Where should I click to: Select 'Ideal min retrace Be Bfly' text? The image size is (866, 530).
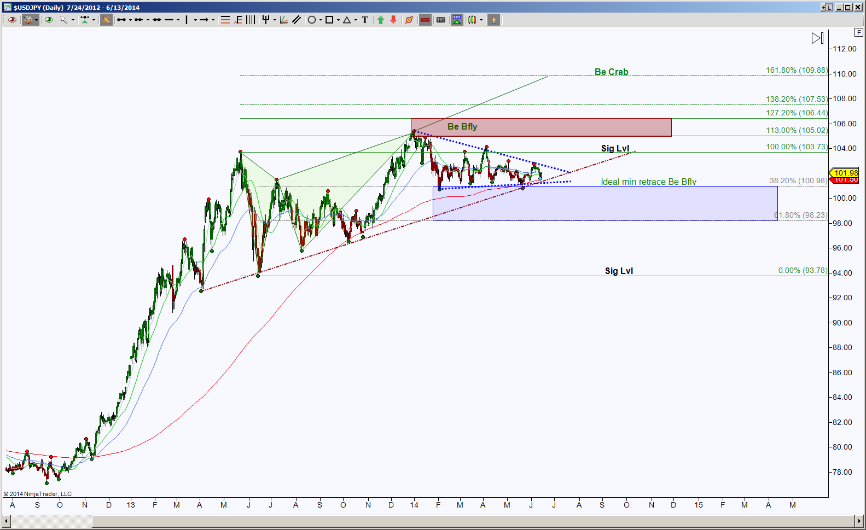tap(648, 182)
